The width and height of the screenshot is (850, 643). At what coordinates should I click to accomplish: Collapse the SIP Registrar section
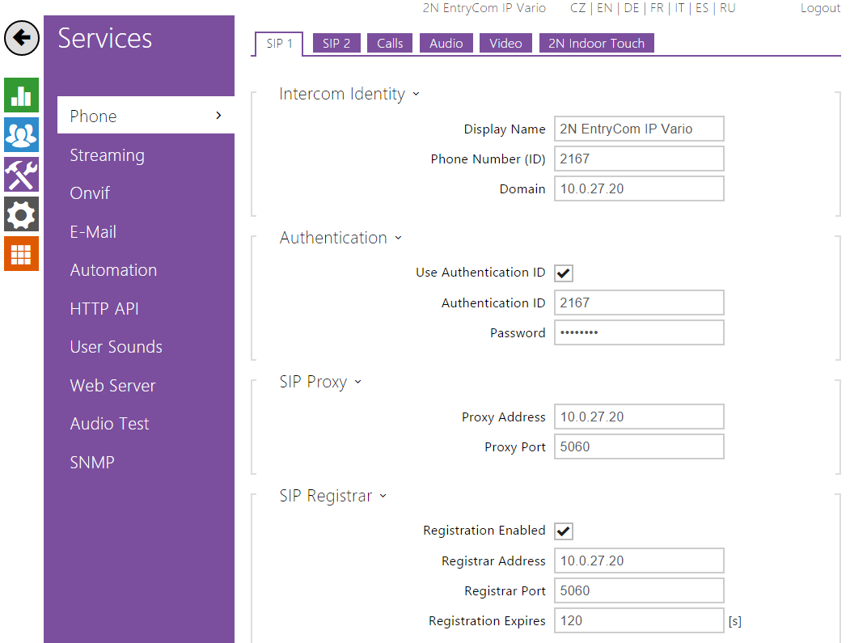(332, 496)
